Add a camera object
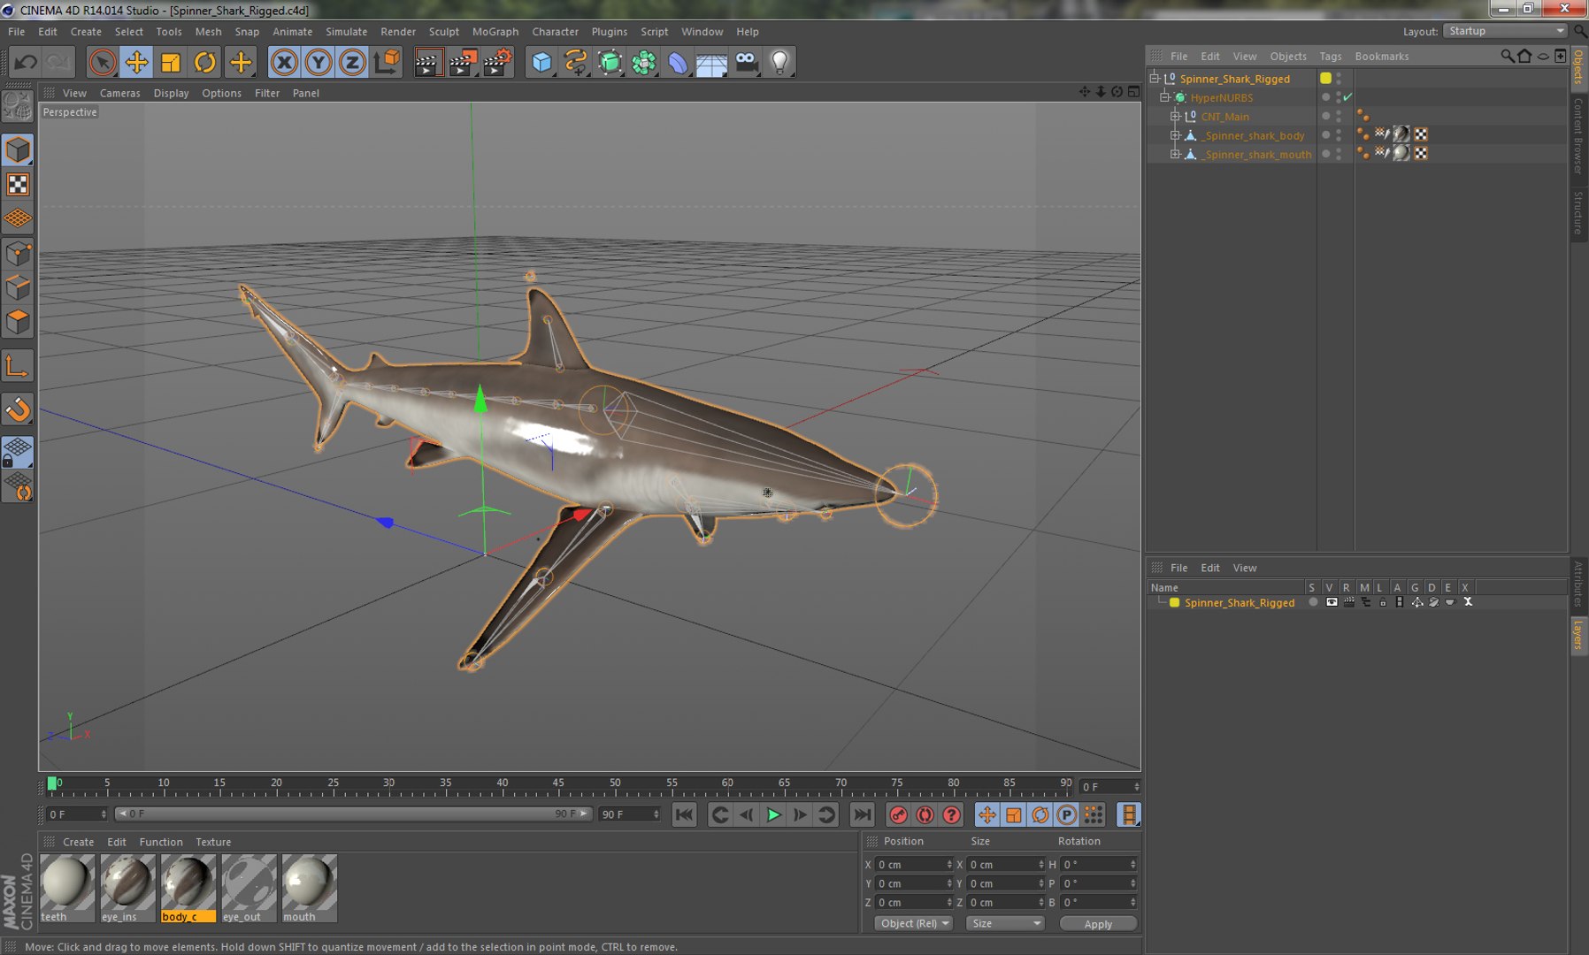 click(746, 62)
